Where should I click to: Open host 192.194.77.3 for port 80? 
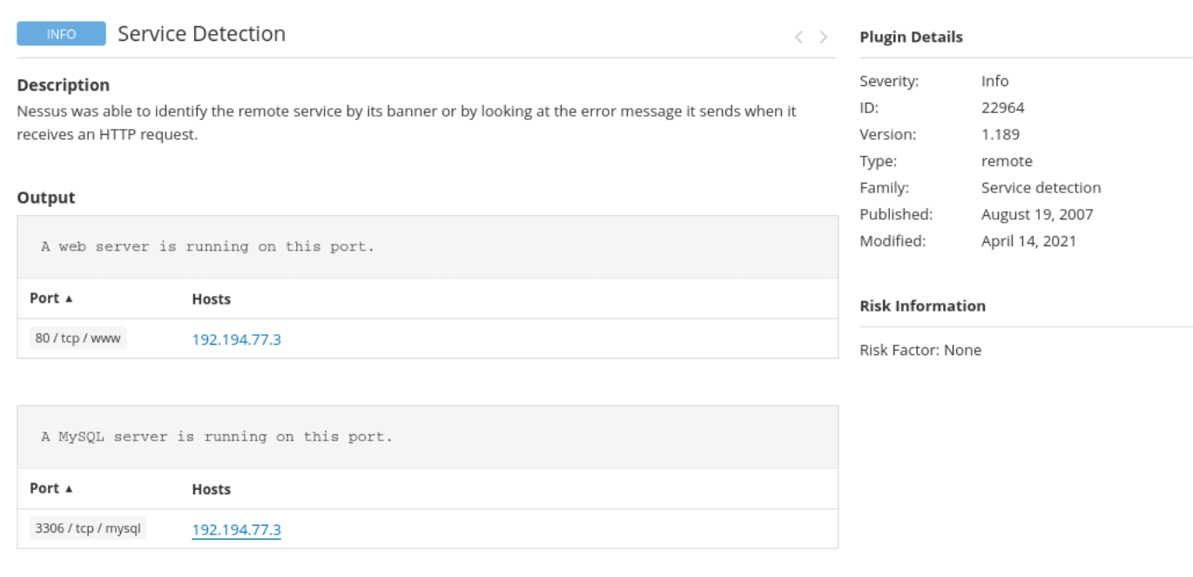pyautogui.click(x=236, y=339)
